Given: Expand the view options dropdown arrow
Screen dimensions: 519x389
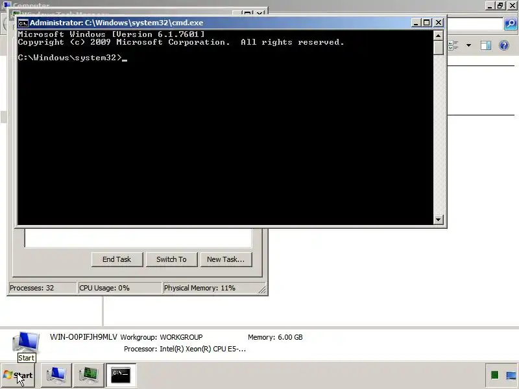Looking at the screenshot, I should click(x=468, y=45).
